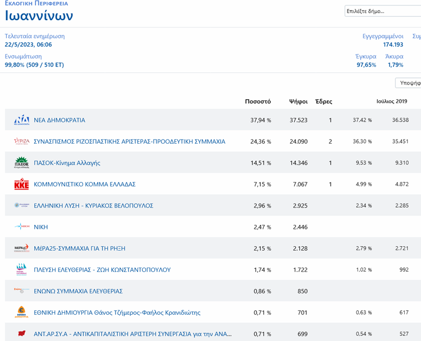Screen dimensions: 421x341
Task: Click the ΣΥΡΙΖΑ party logo
Action: [21, 141]
